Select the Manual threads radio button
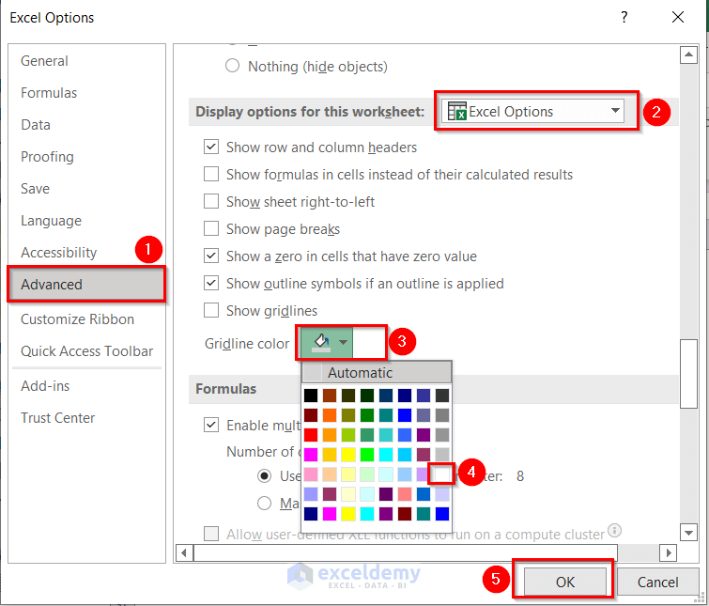The image size is (709, 606). coord(264,503)
